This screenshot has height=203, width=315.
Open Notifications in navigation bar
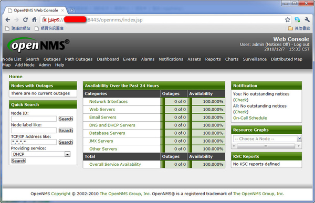coord(171,59)
